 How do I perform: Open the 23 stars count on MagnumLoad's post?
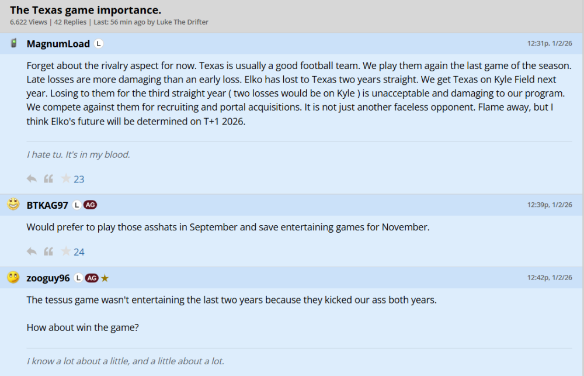[79, 180]
